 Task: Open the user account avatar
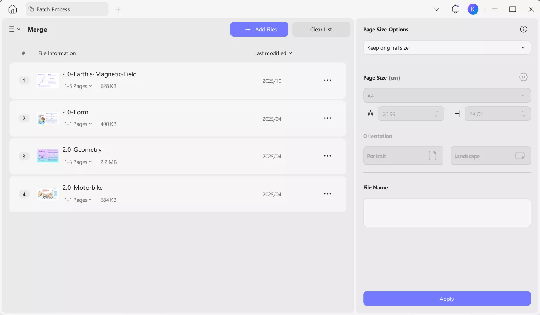click(x=473, y=9)
